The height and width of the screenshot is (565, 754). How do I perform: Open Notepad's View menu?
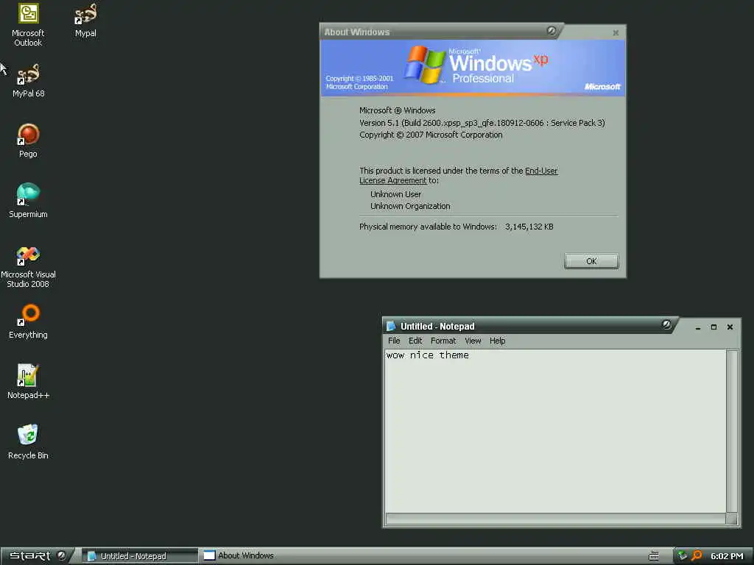[473, 341]
